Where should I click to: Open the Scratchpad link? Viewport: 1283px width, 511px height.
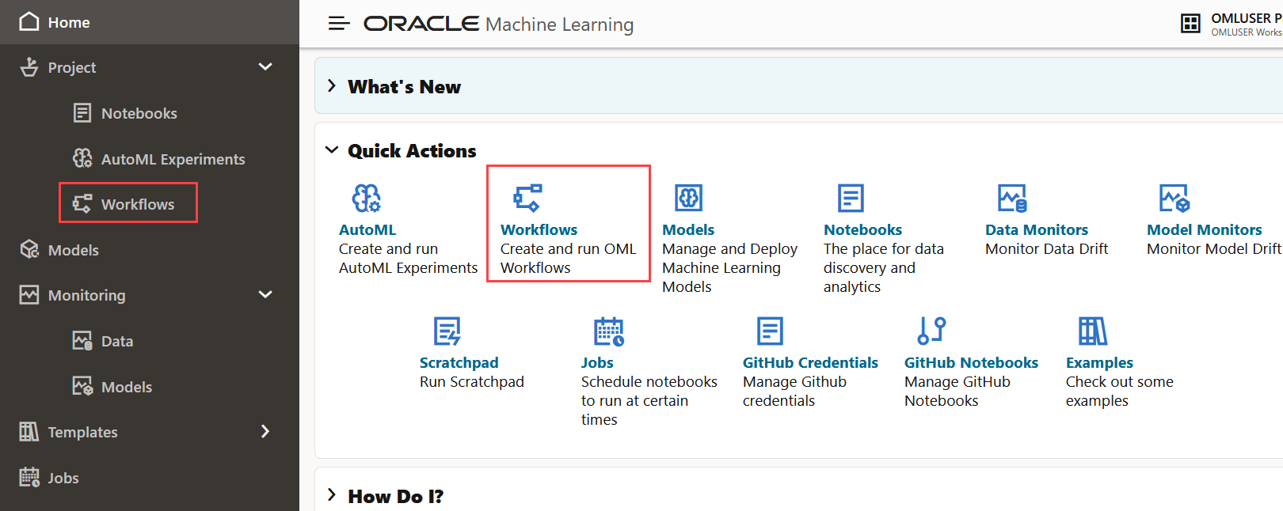coord(459,363)
